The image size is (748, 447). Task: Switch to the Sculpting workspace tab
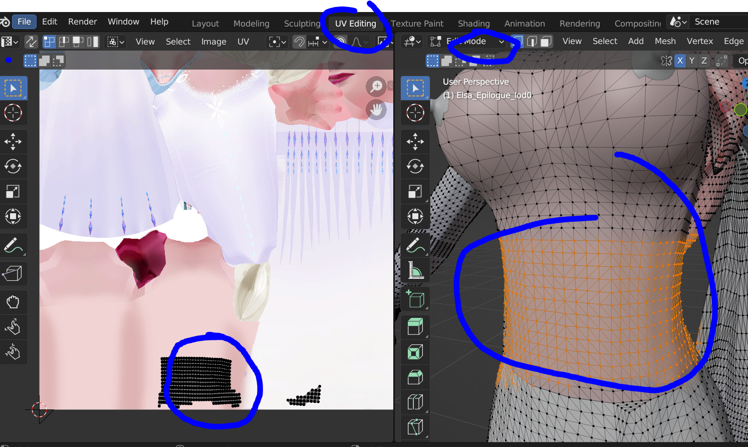tap(302, 24)
